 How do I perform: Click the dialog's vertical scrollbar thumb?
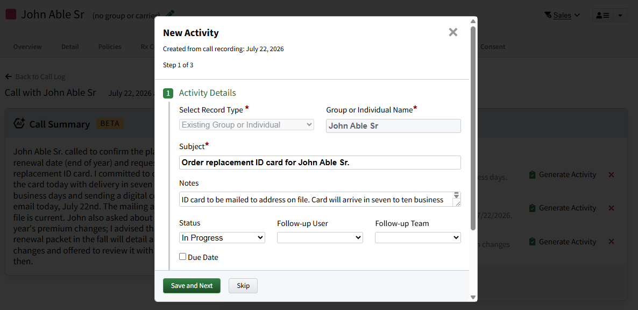[x=473, y=128]
